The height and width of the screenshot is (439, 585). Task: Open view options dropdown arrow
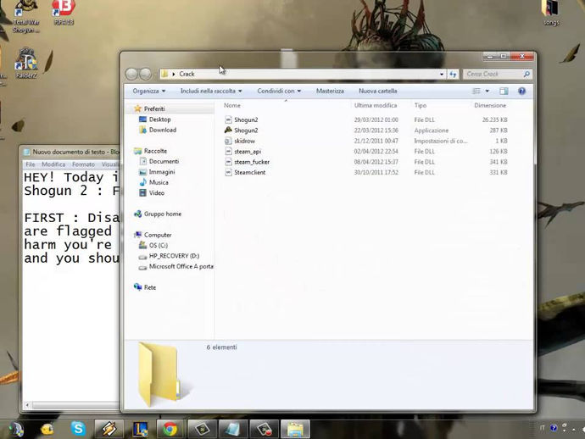pos(487,91)
